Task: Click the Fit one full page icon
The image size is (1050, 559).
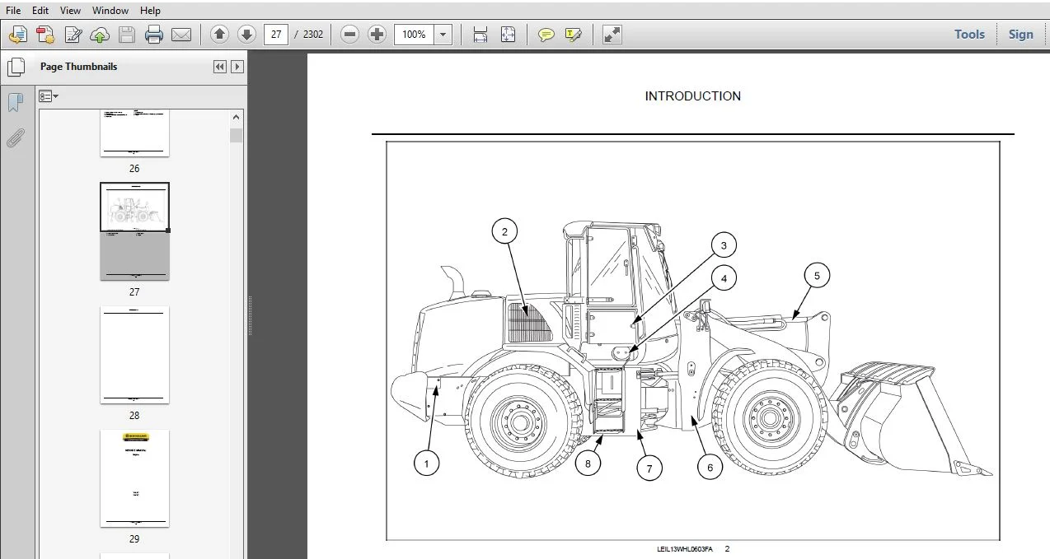Action: [508, 35]
